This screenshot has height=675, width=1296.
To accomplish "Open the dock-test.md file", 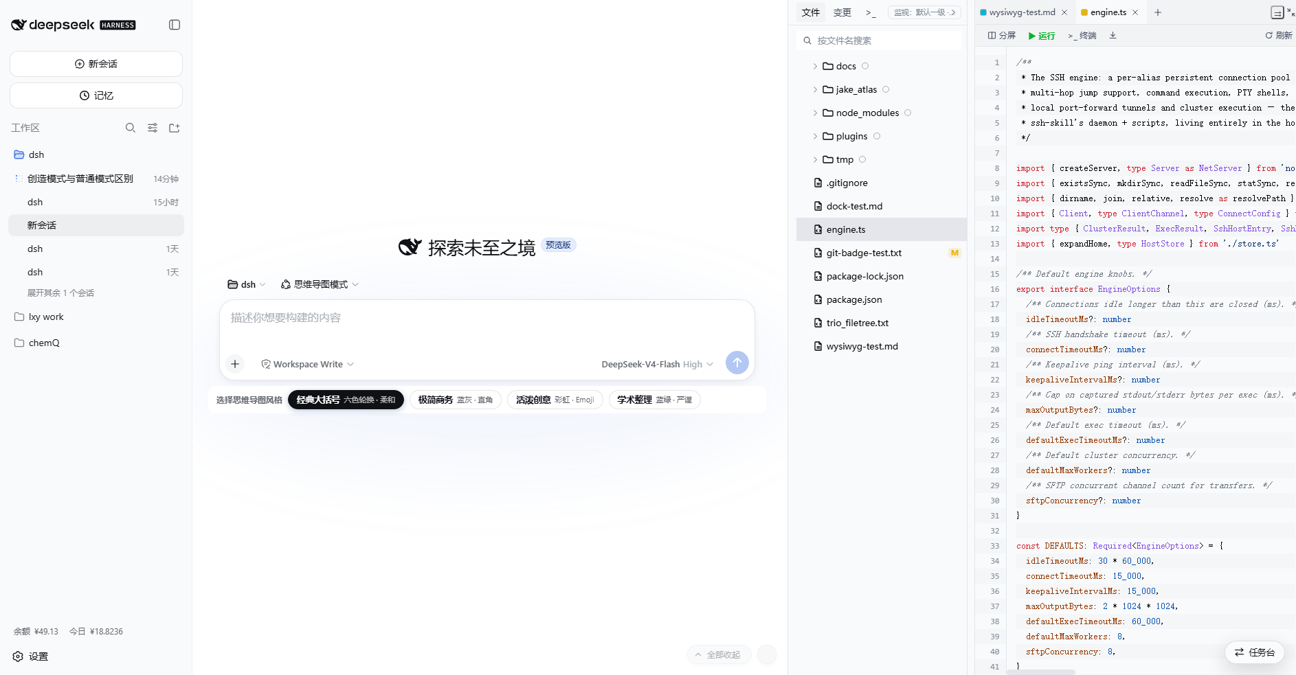I will pyautogui.click(x=882, y=206).
